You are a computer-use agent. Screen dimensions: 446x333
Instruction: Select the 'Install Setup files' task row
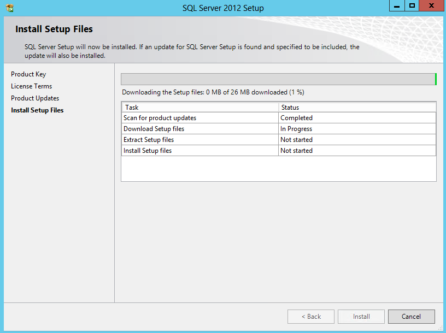point(279,151)
